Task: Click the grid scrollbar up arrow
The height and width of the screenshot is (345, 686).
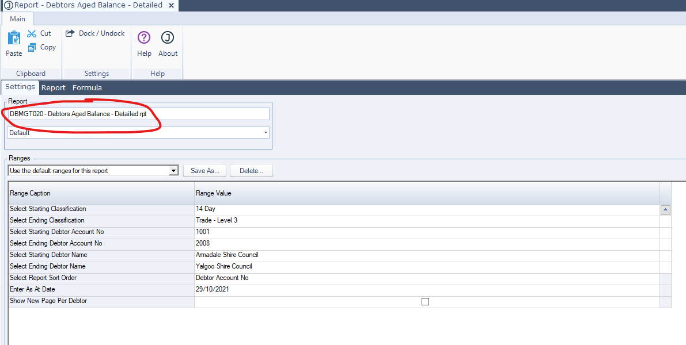Action: click(x=665, y=210)
